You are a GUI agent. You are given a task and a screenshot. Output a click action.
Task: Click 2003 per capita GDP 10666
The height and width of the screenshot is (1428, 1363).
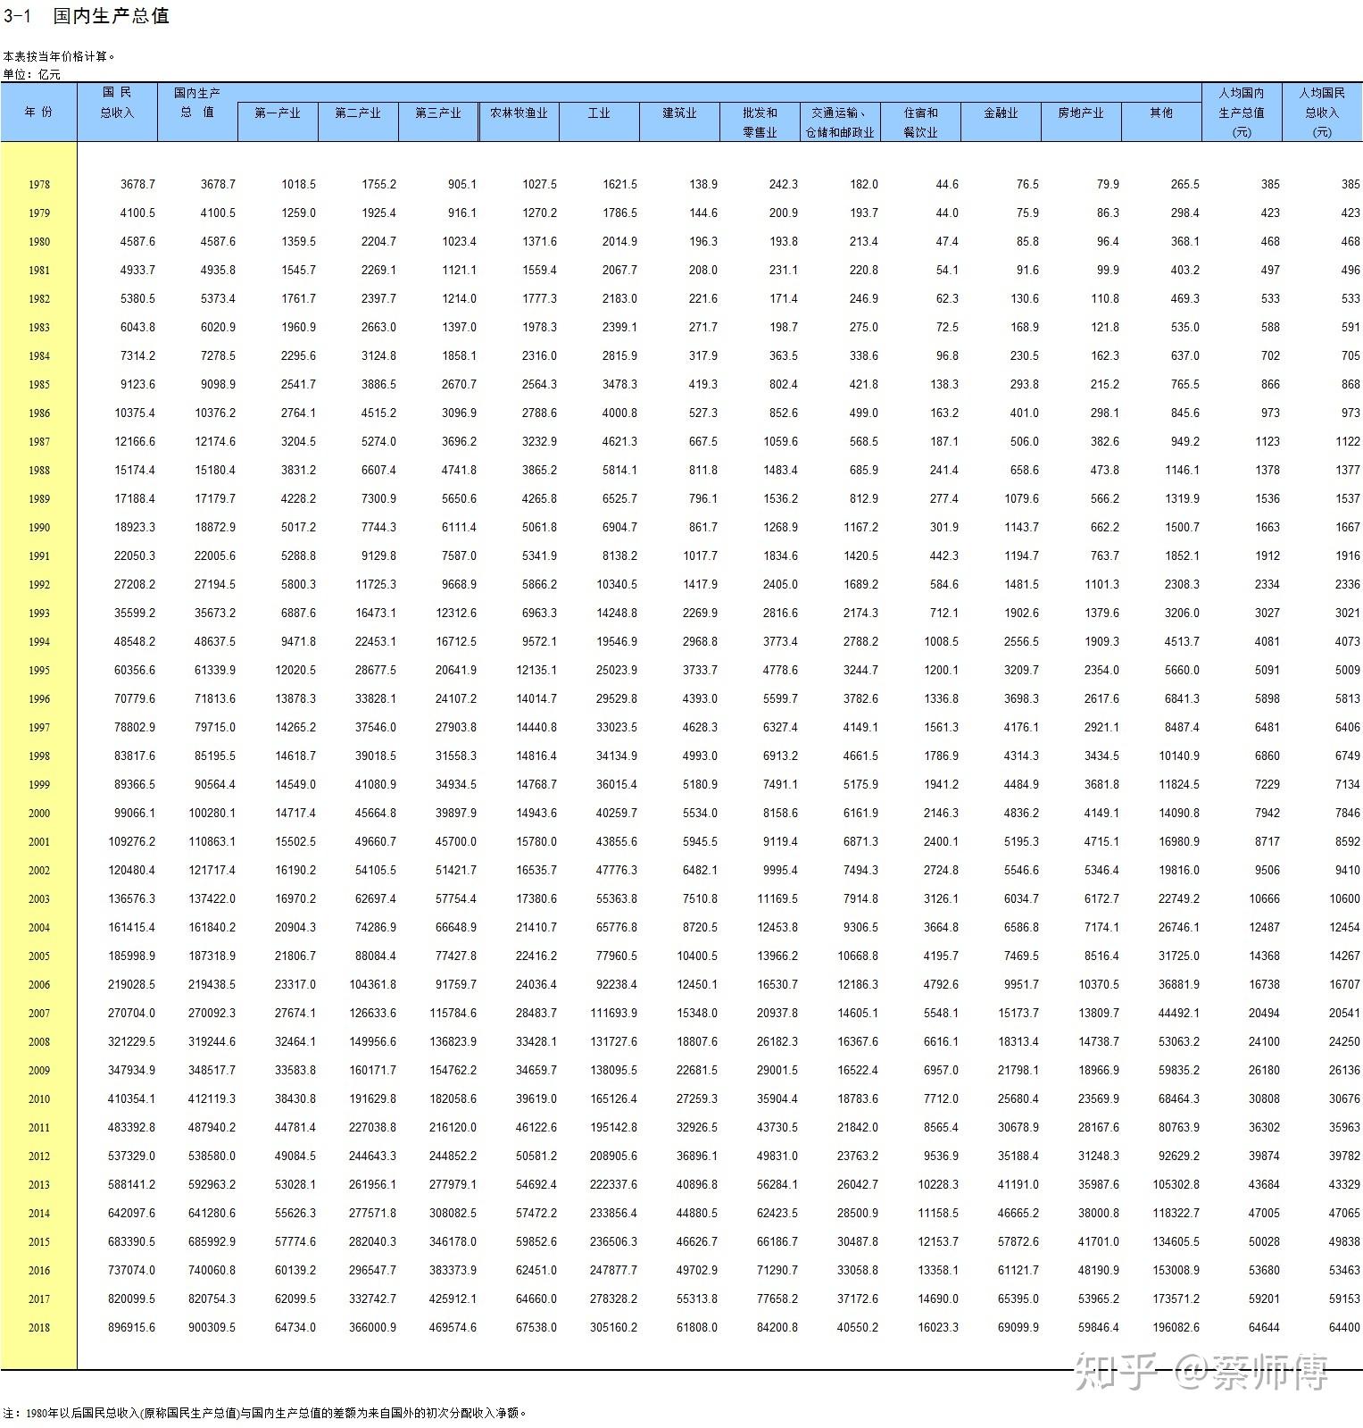tap(1264, 898)
